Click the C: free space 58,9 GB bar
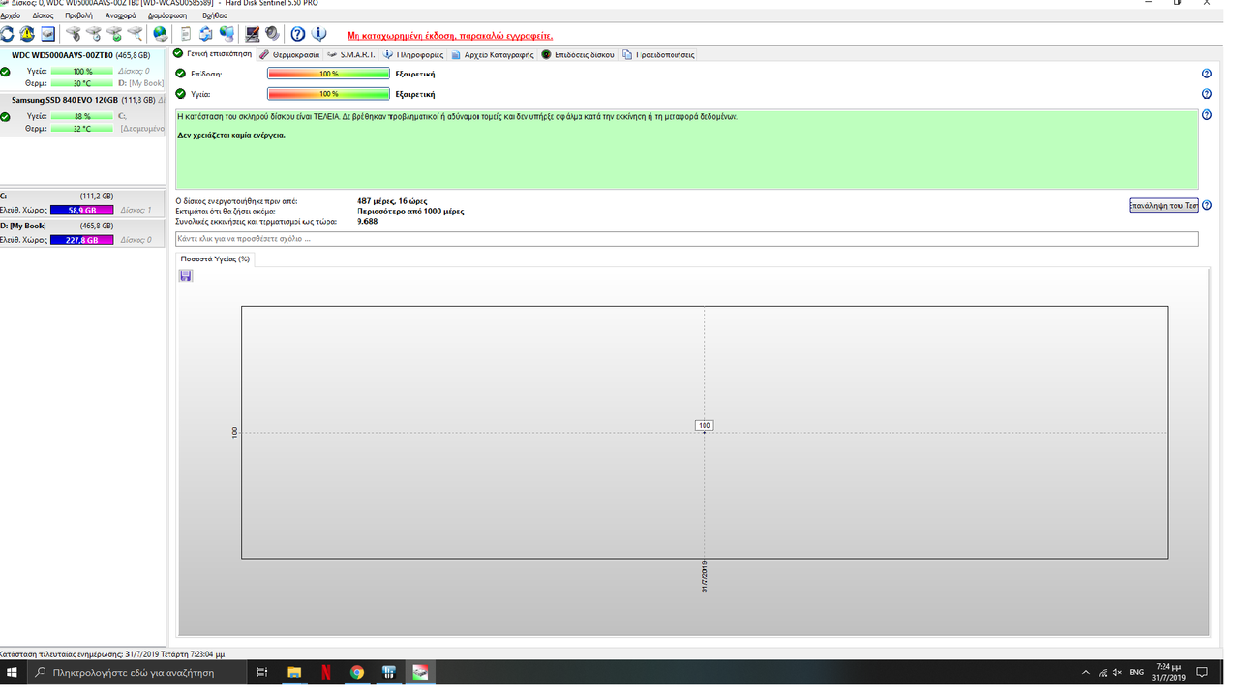The height and width of the screenshot is (697, 1239). 82,210
